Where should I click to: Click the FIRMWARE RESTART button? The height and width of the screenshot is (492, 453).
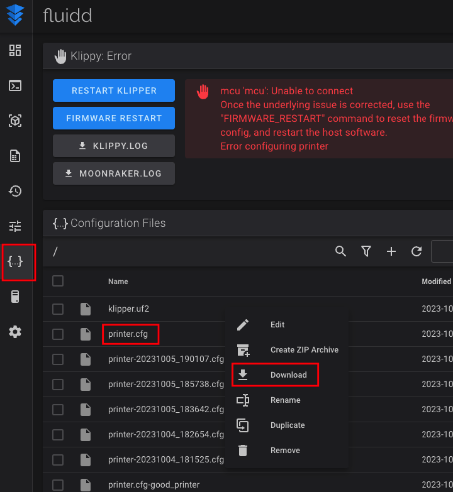[114, 118]
